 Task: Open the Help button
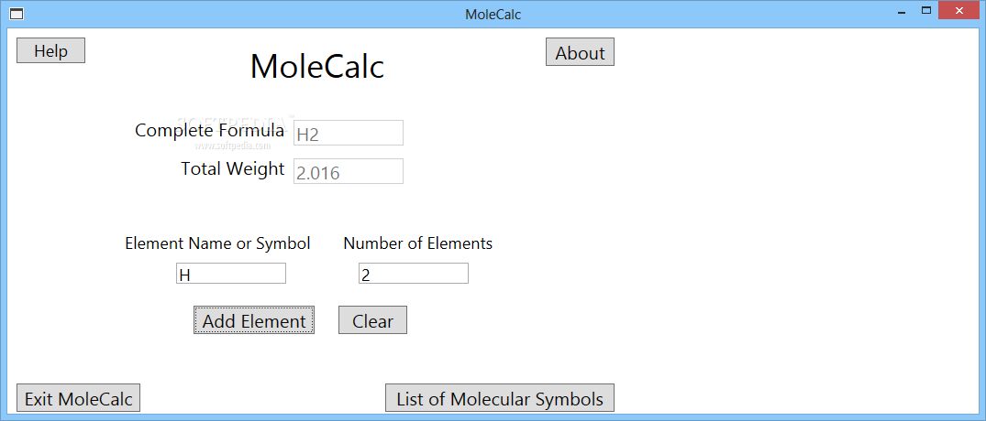click(51, 51)
